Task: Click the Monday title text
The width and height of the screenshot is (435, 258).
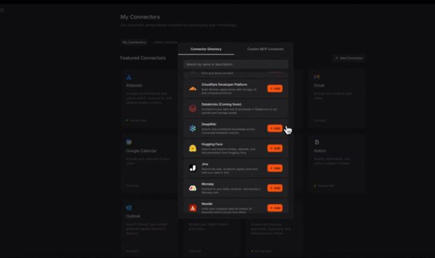Action: [x=207, y=184]
